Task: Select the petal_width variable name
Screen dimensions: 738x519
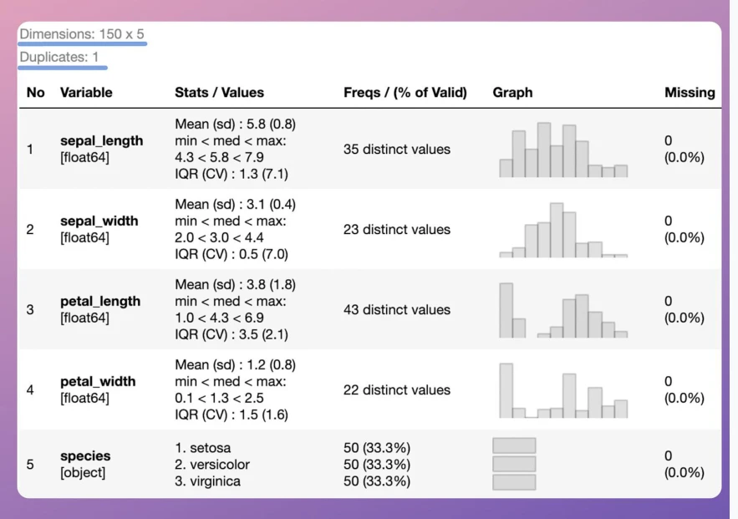Action: (x=98, y=381)
